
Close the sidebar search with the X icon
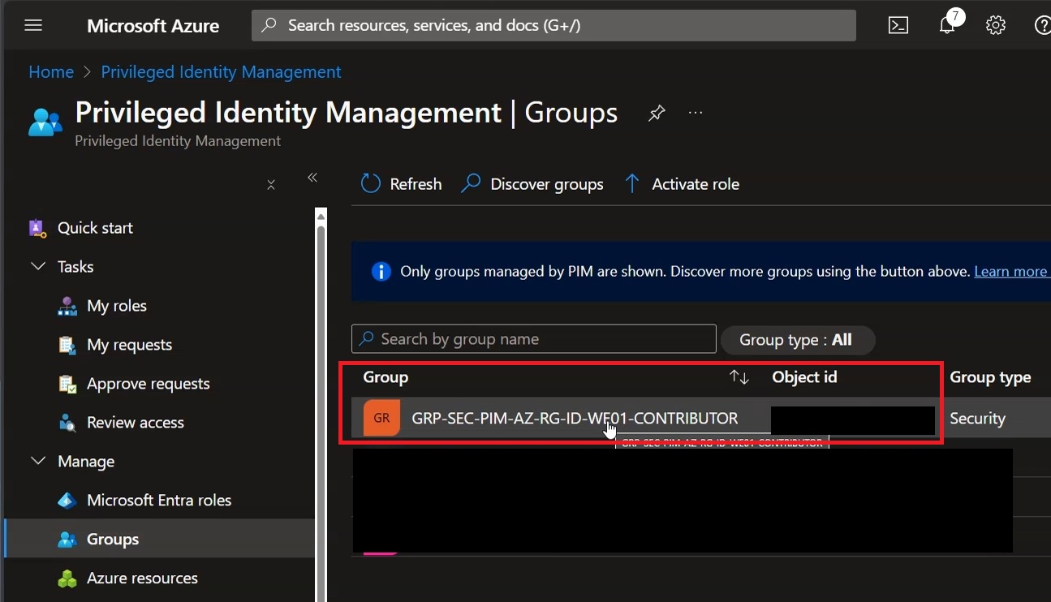click(x=271, y=185)
